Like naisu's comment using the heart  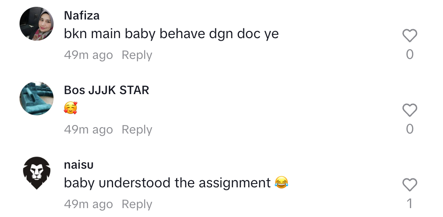click(x=410, y=185)
